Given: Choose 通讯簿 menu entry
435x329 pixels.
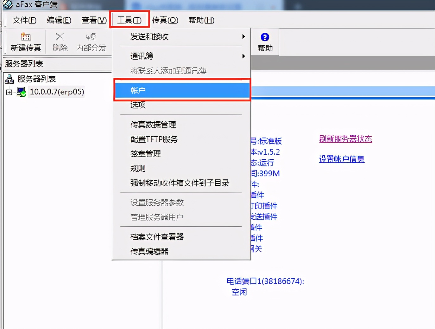Looking at the screenshot, I should pos(181,56).
